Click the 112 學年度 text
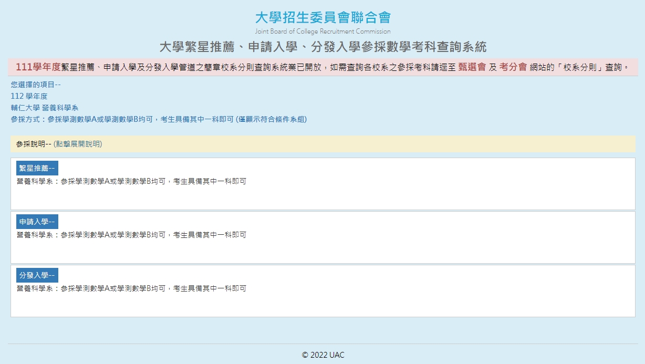Screen dimensions: 645x364 click(x=29, y=96)
